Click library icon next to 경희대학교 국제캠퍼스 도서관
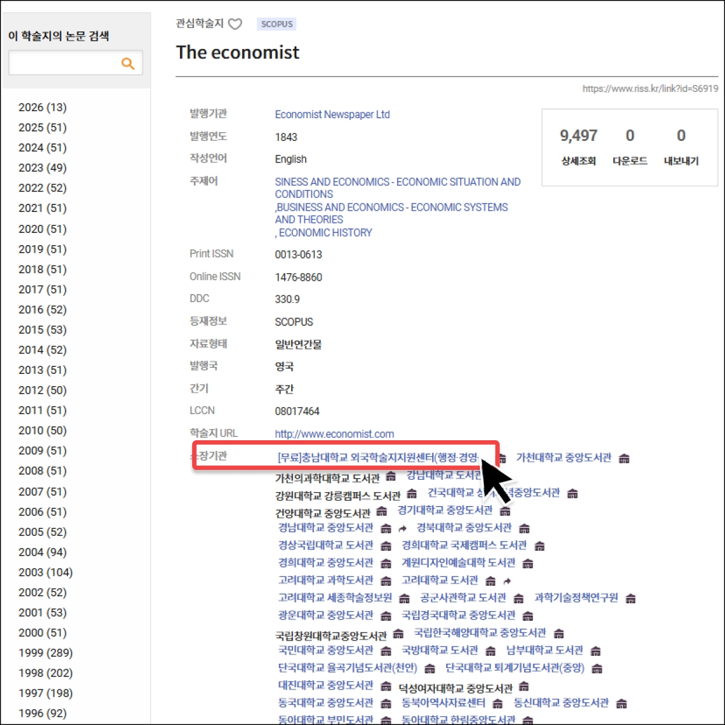This screenshot has width=725, height=725. click(x=539, y=546)
